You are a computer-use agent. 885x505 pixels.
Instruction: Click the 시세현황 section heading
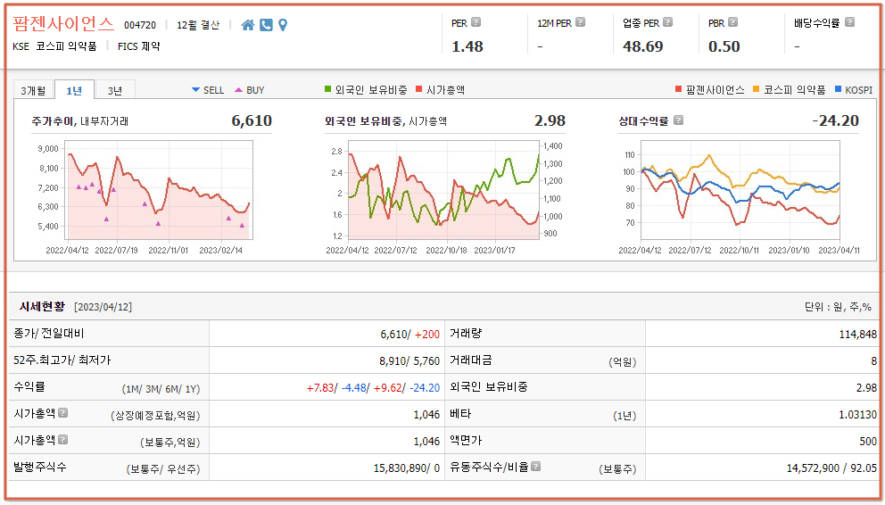pyautogui.click(x=42, y=306)
